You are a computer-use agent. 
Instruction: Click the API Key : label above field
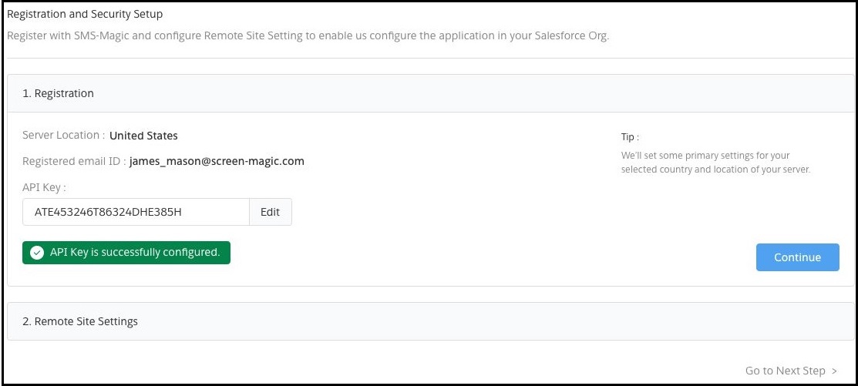click(x=44, y=187)
